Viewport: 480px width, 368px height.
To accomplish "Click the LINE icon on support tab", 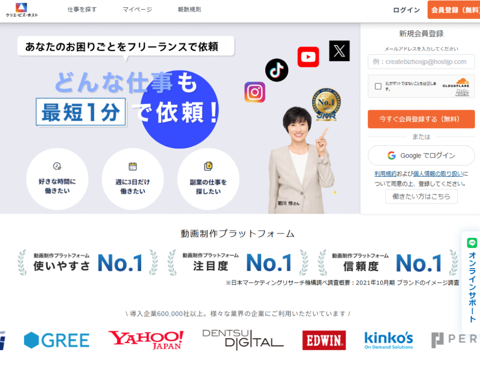I will [x=472, y=243].
